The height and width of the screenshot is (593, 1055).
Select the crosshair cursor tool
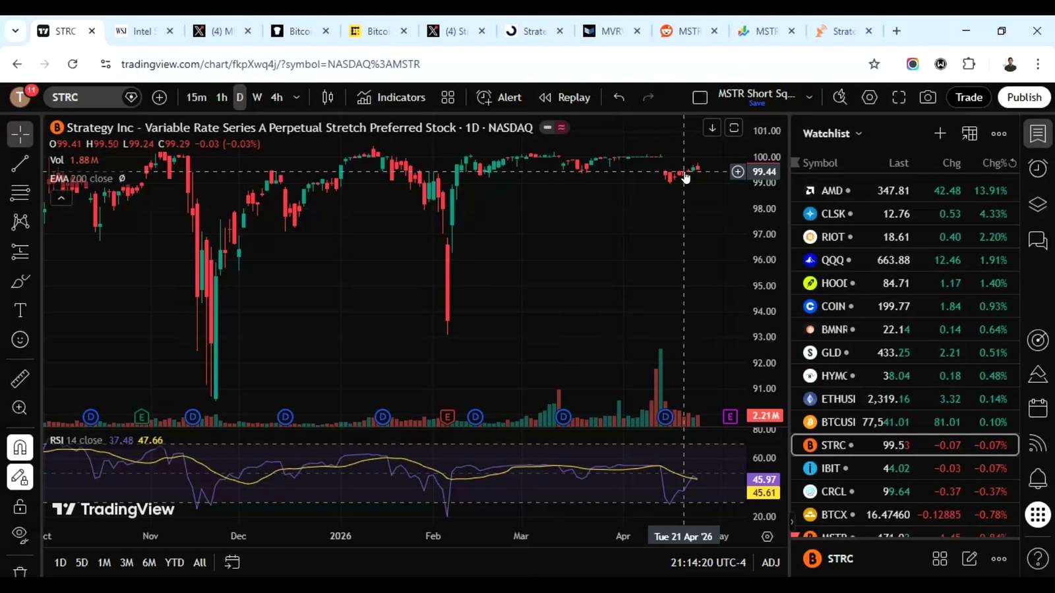click(20, 134)
